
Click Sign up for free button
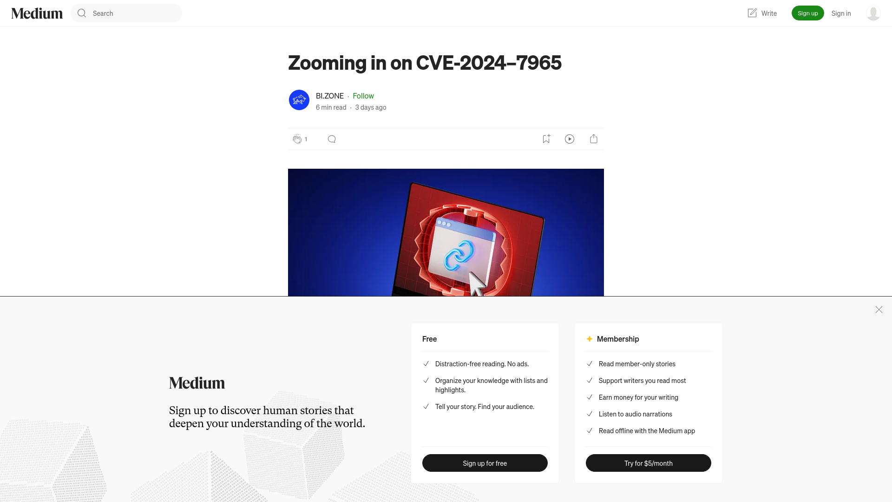pos(485,463)
